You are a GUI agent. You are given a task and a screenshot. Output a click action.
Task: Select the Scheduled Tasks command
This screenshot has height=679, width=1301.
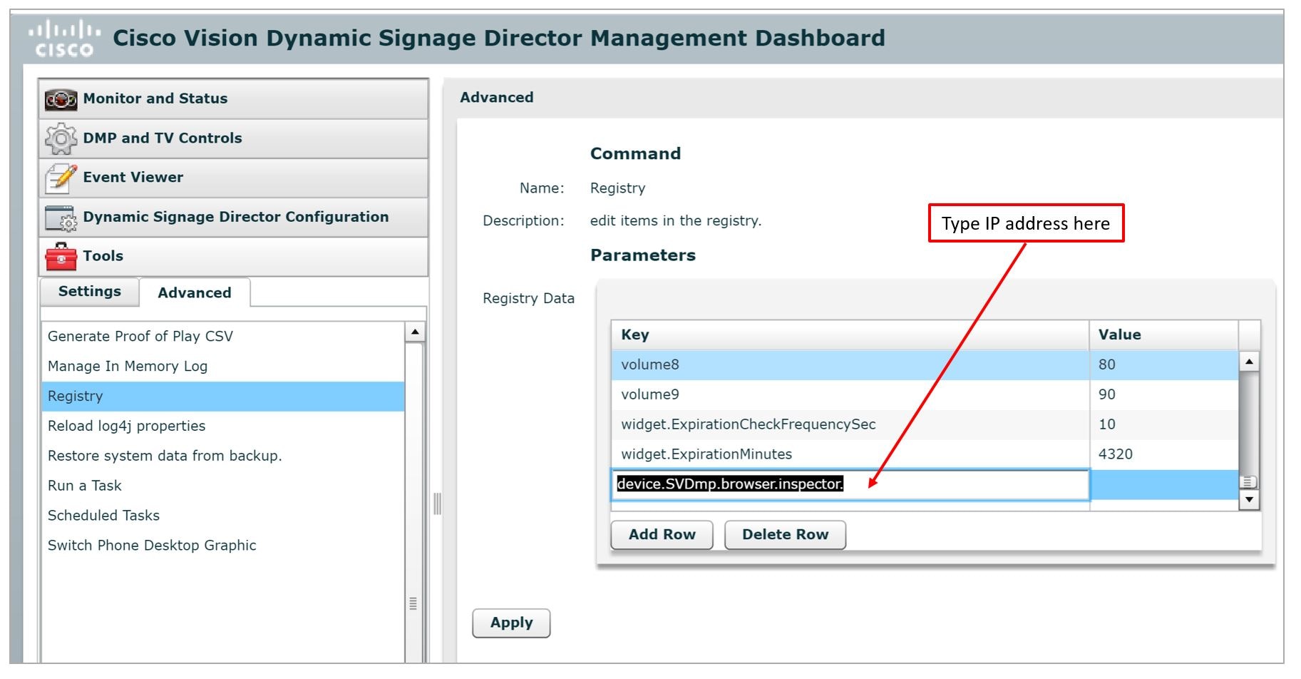pos(222,516)
